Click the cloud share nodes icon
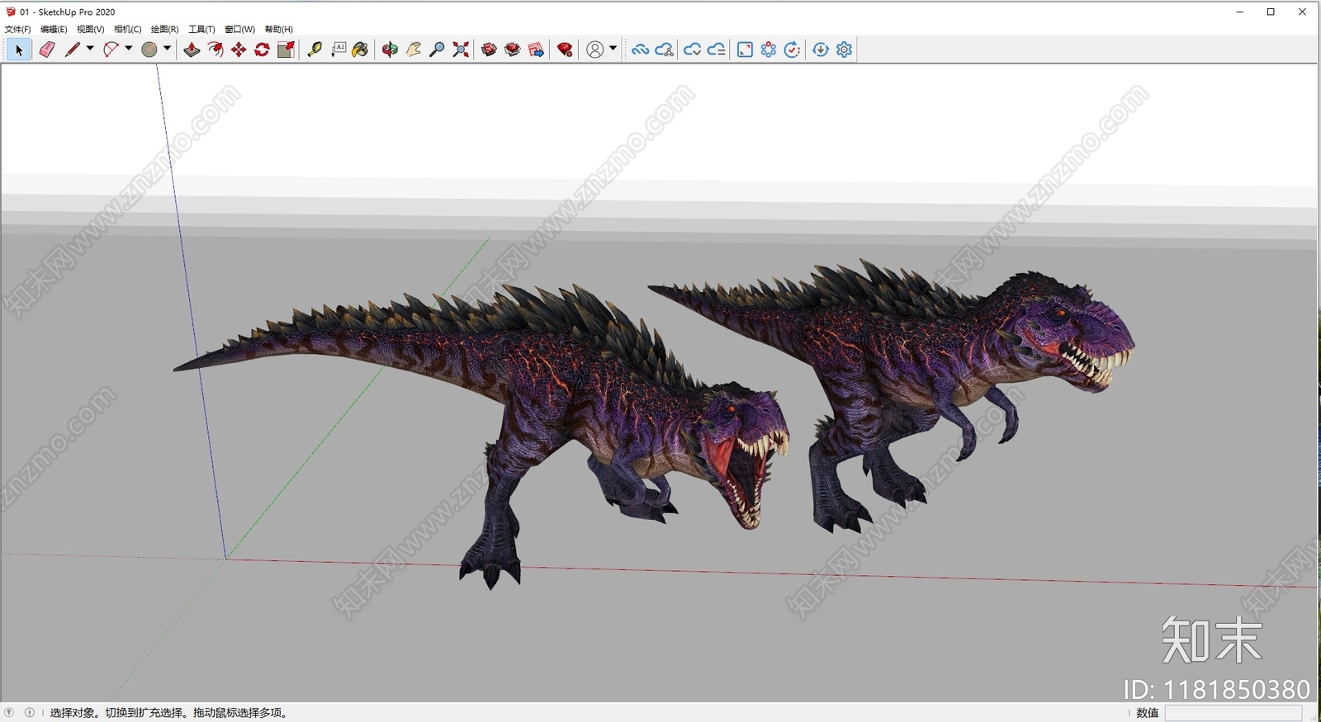The height and width of the screenshot is (722, 1321). [665, 50]
